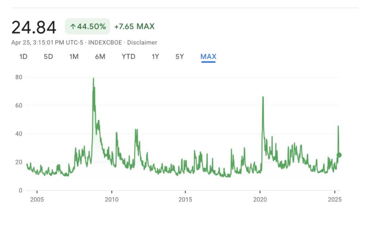Screen dimensions: 373x235
Task: Click the 24.84 index value
Action: [34, 27]
